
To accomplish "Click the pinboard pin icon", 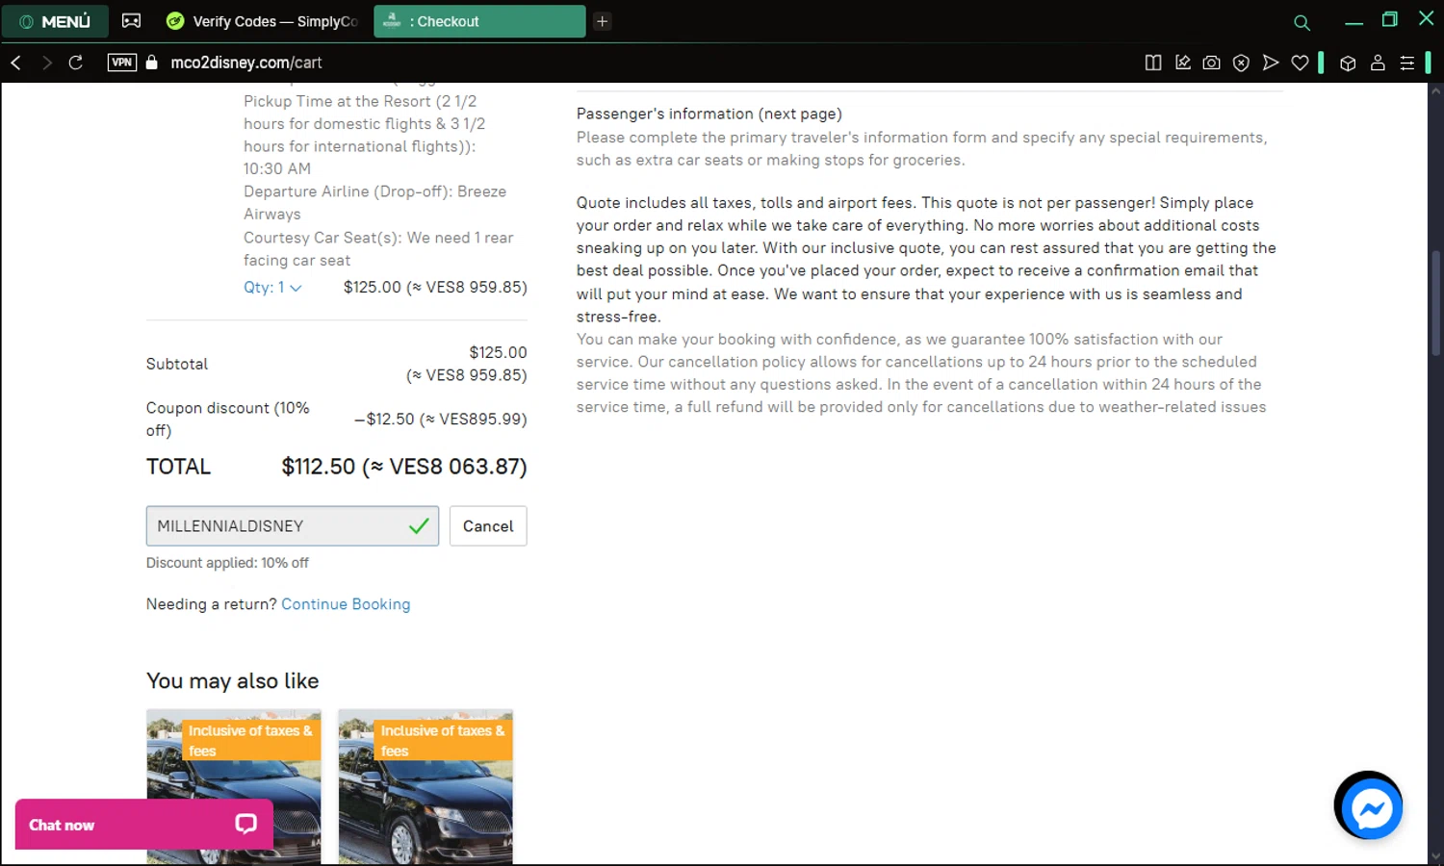I will tap(1183, 63).
